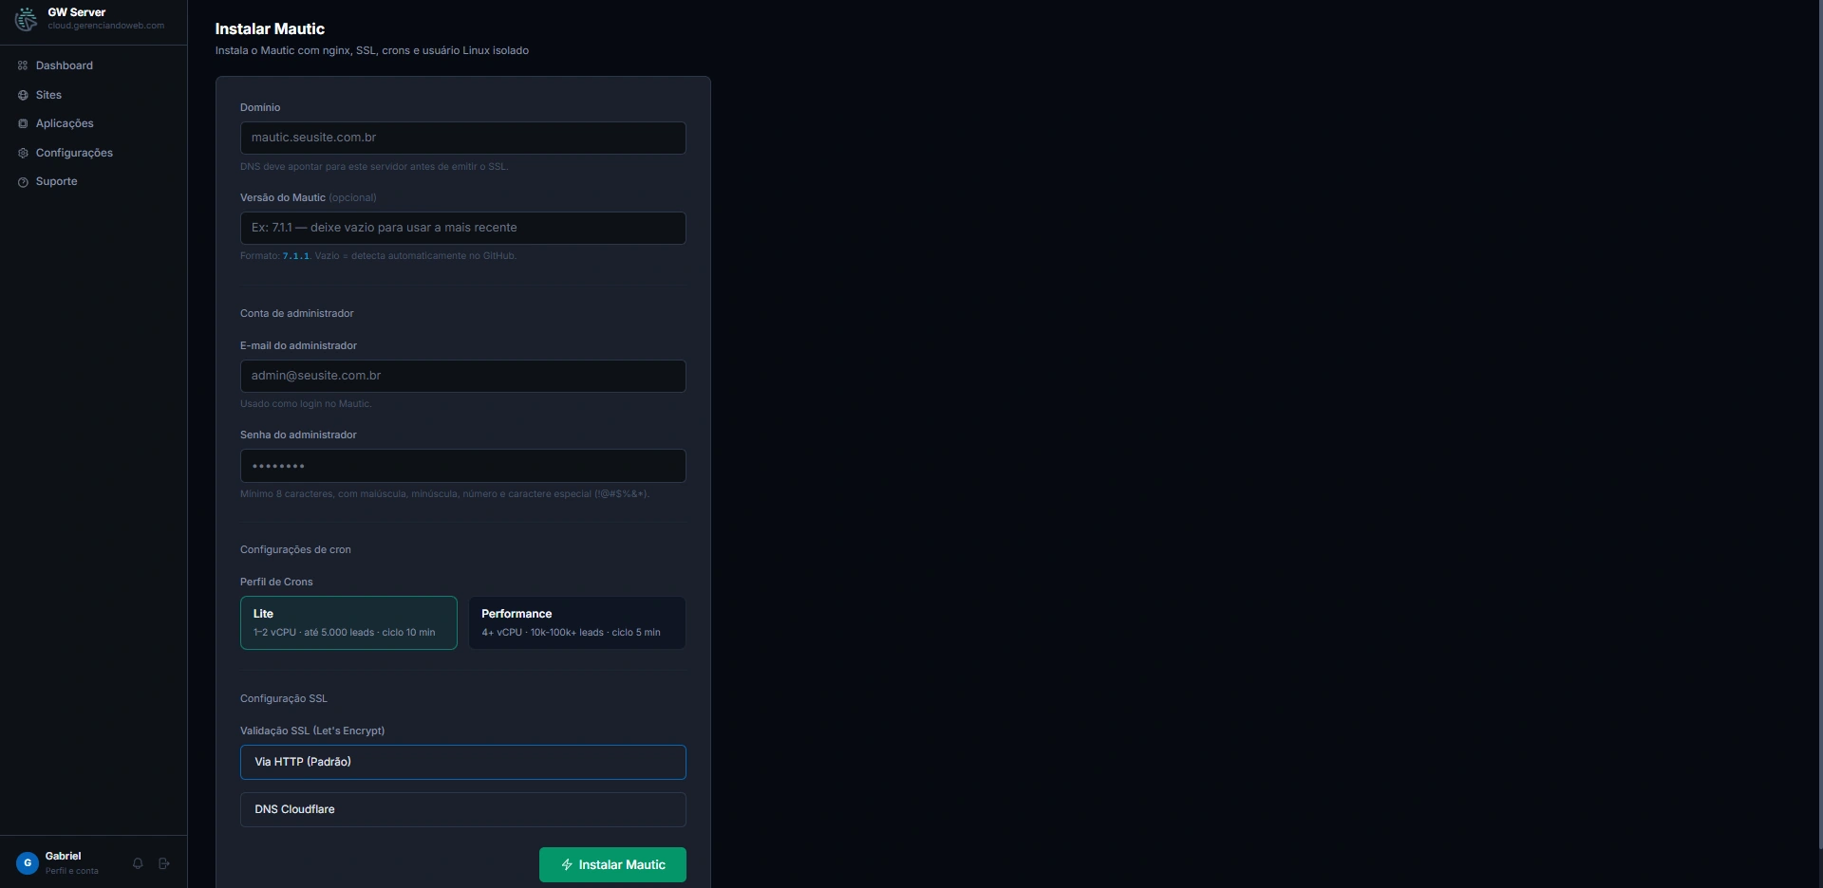Focus the Versão do Mautic field
The height and width of the screenshot is (888, 1823).
[463, 228]
